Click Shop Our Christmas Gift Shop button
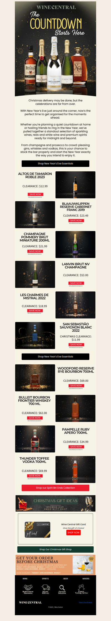Image resolution: width=111 pixels, height=621 pixels. pos(56,549)
